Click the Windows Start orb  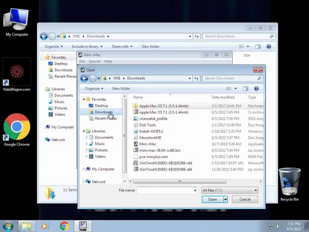coord(8,226)
